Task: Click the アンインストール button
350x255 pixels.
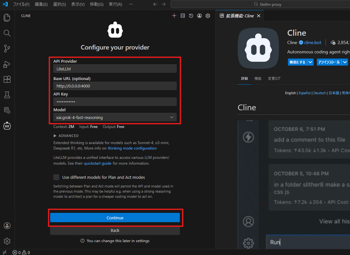Action: tap(329, 62)
